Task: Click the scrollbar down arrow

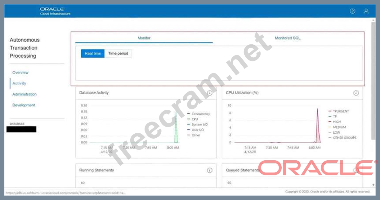Action: tap(373, 185)
